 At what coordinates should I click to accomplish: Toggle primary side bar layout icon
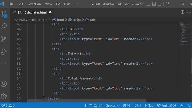coord(148,4)
